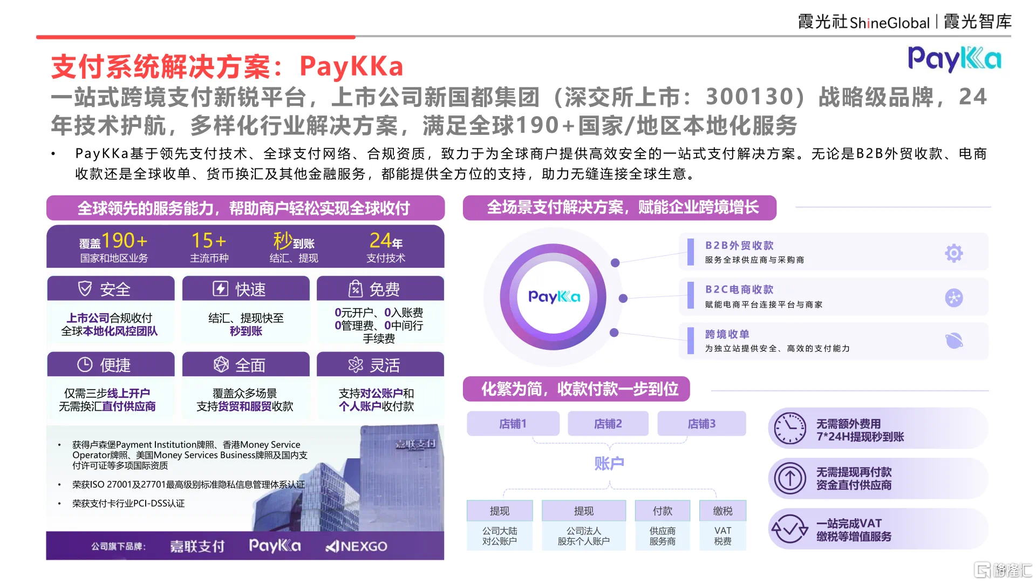This screenshot has width=1036, height=583.
Task: Click the 快速 card header
Action: [246, 289]
